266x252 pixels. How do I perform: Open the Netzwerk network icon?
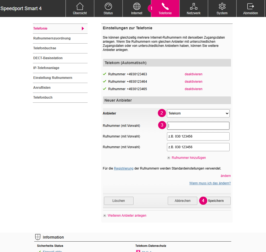[193, 7]
